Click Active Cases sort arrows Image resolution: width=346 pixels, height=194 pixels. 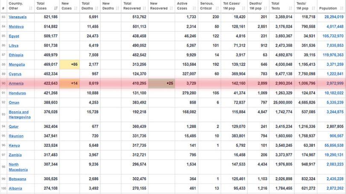194,9
